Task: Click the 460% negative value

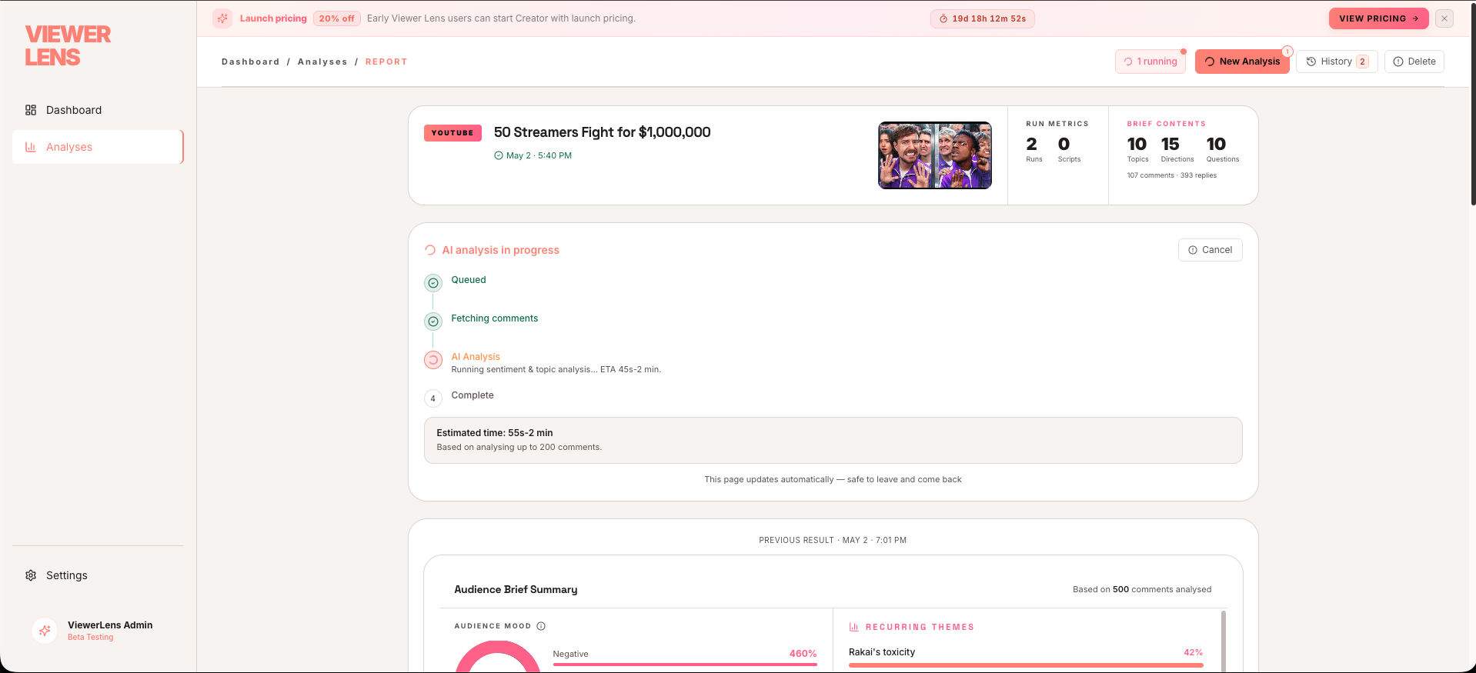Action: click(x=803, y=654)
